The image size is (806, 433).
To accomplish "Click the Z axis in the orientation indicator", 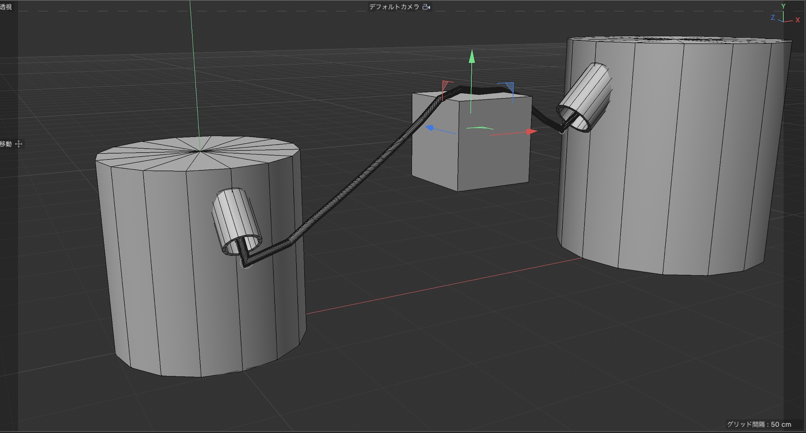I will coord(773,18).
